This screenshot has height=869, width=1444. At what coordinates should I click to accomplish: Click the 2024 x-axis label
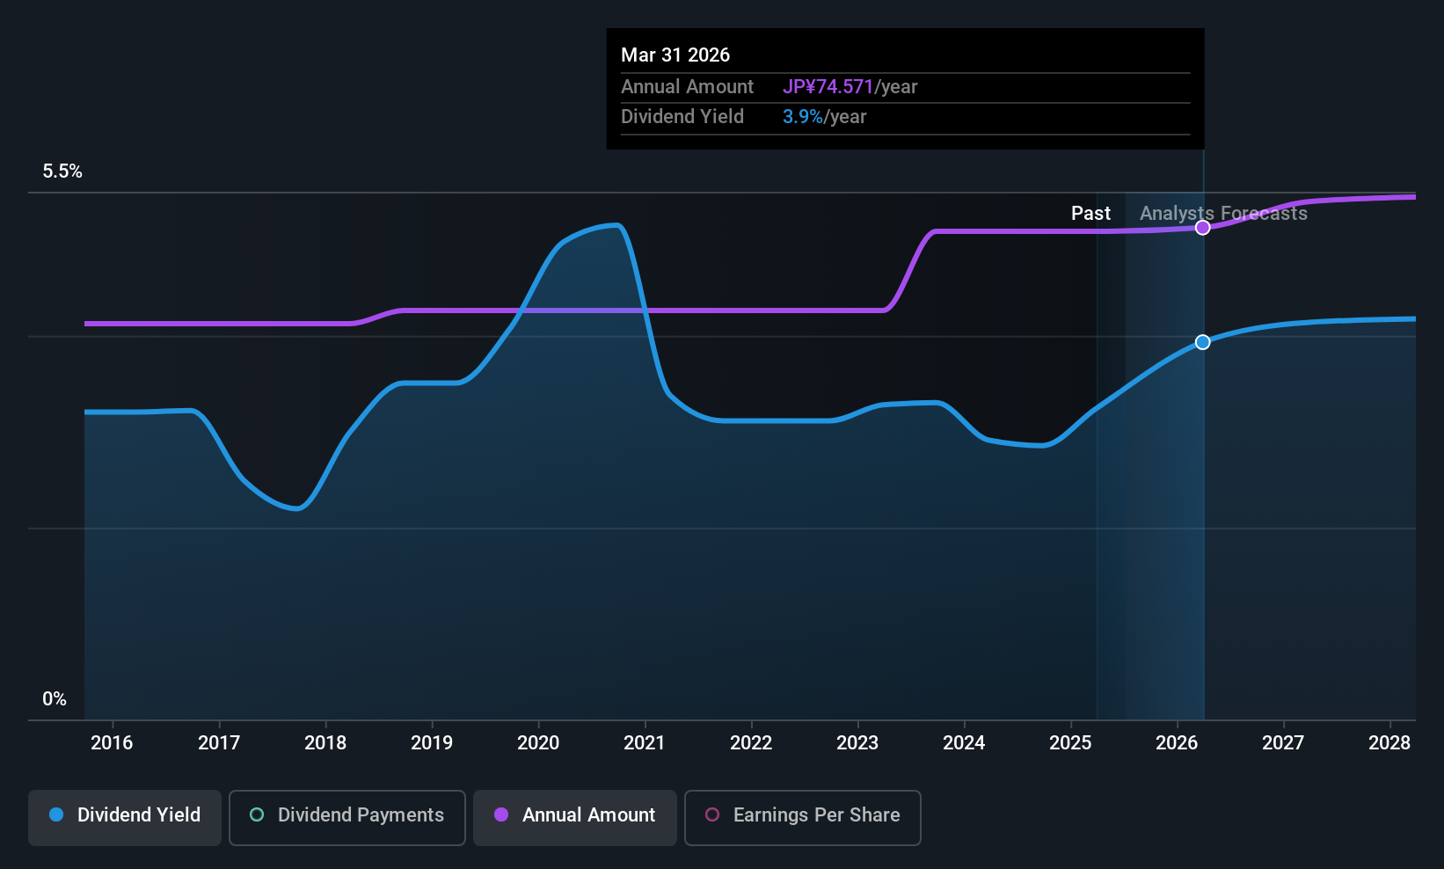(x=964, y=743)
